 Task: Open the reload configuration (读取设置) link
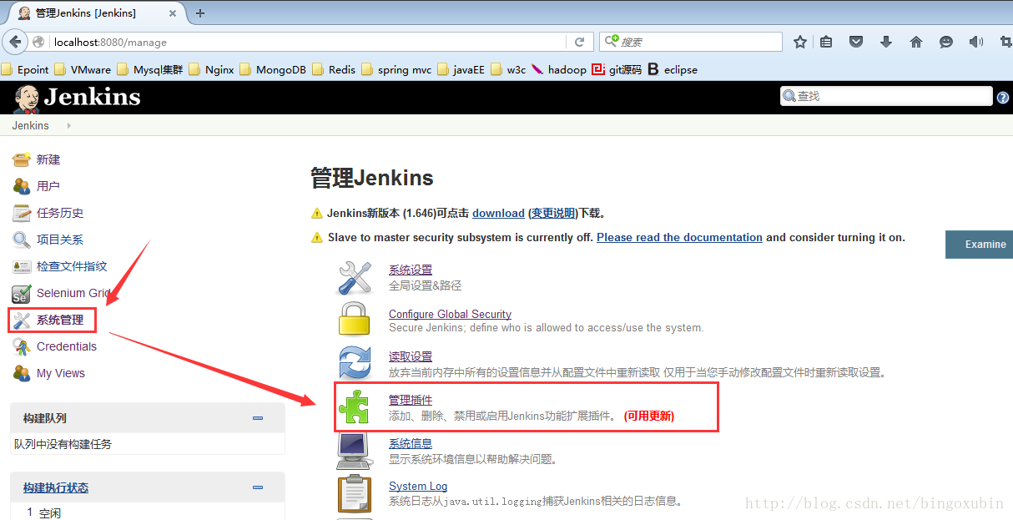click(x=411, y=357)
